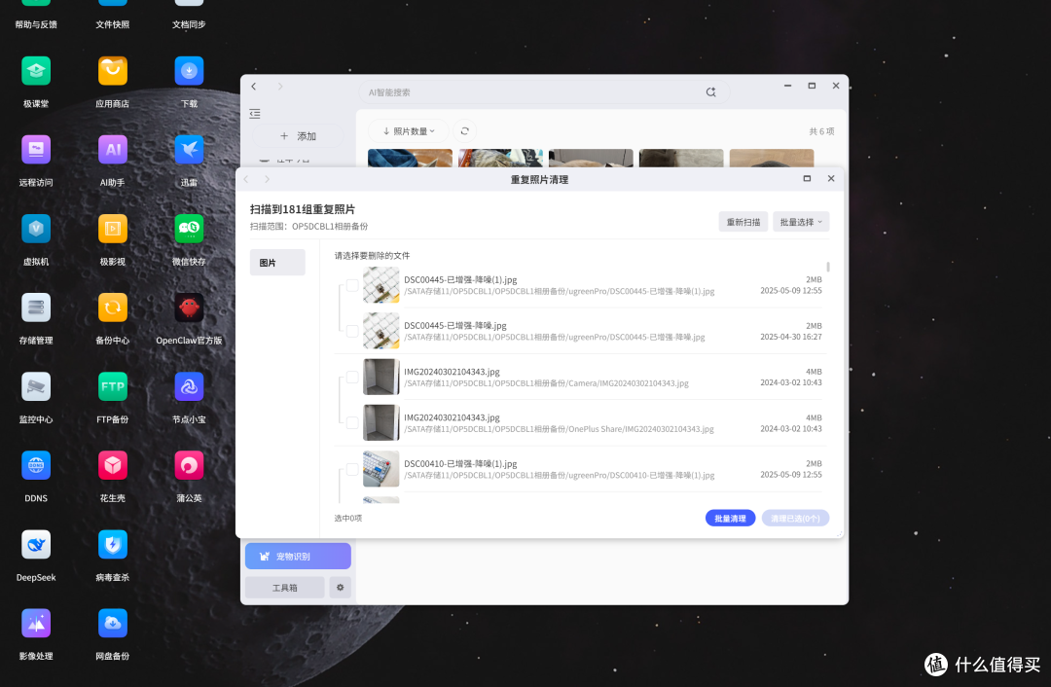
Task: Click the 重新扫描 button
Action: [x=743, y=222]
